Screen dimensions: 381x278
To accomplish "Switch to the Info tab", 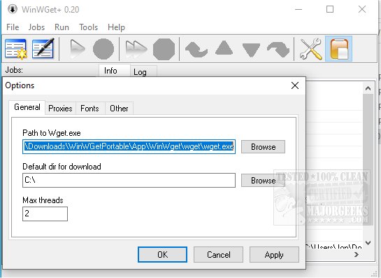I will [x=114, y=71].
